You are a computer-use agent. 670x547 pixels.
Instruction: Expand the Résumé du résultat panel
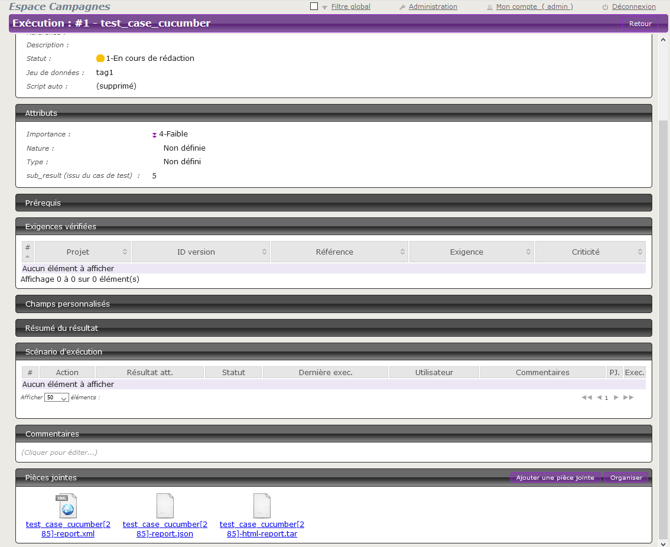[x=334, y=328]
